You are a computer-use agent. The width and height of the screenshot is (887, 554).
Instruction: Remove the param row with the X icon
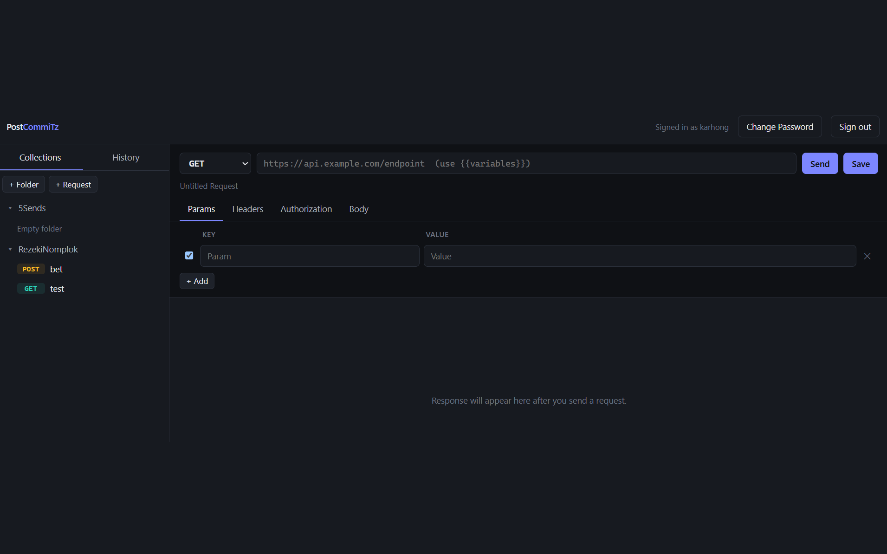coord(867,256)
